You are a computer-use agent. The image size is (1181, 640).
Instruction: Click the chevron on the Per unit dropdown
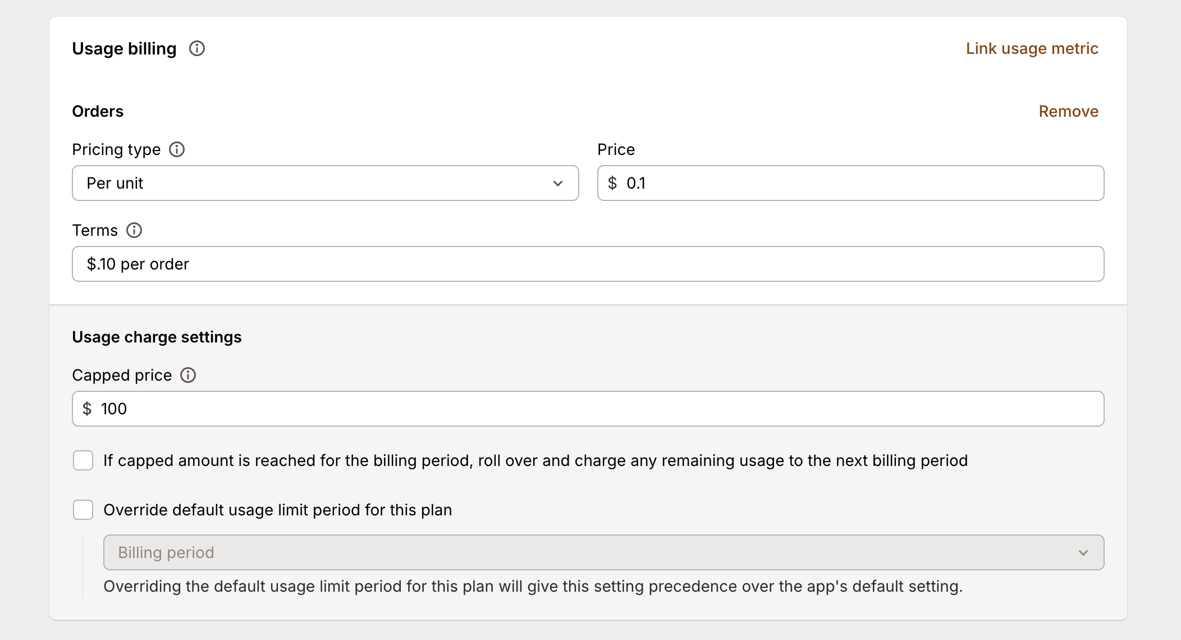[x=557, y=183]
